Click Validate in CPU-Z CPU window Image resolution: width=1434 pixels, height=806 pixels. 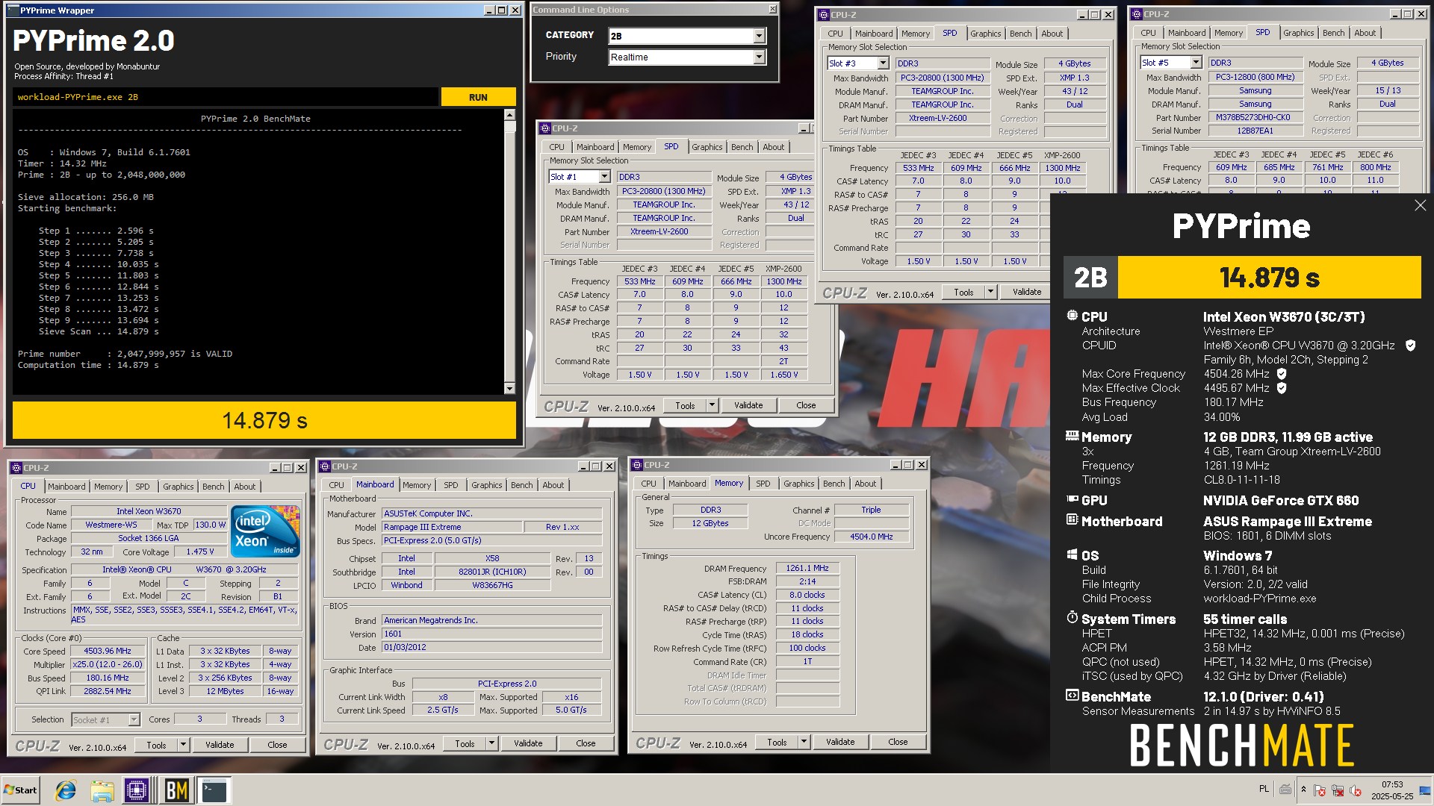click(x=220, y=745)
